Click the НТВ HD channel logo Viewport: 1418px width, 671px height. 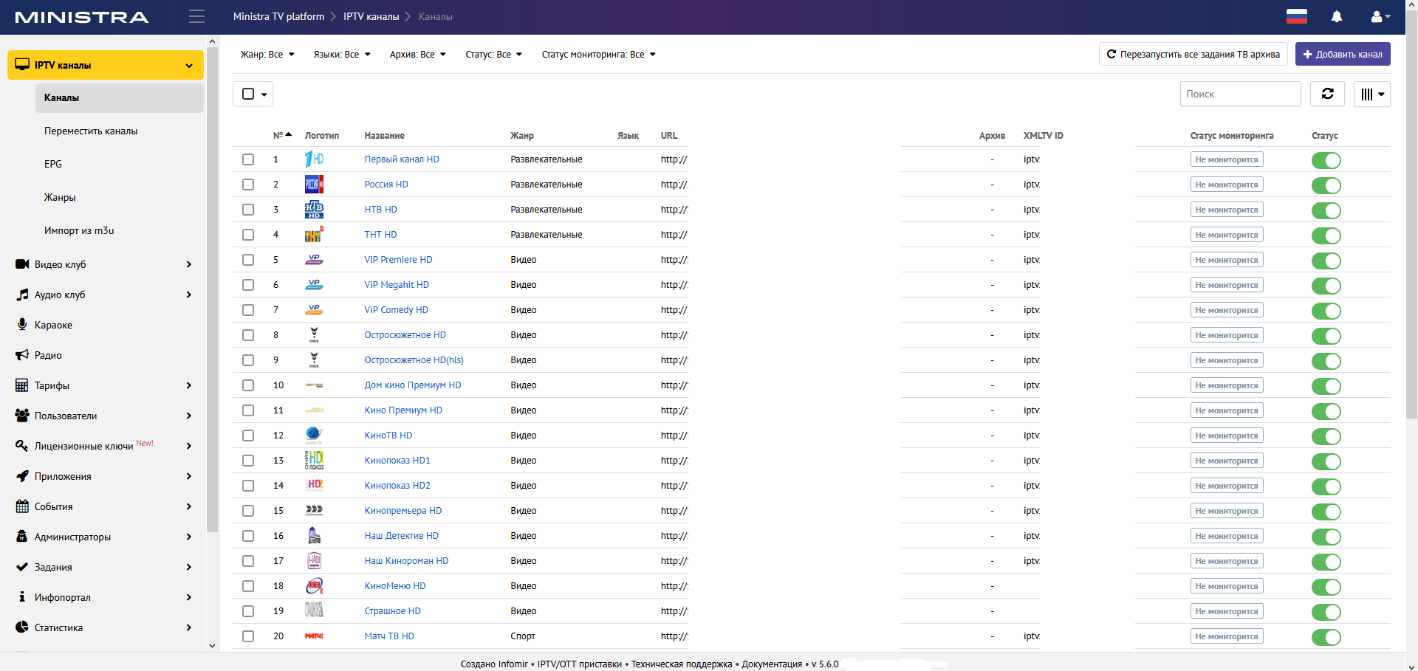(314, 210)
